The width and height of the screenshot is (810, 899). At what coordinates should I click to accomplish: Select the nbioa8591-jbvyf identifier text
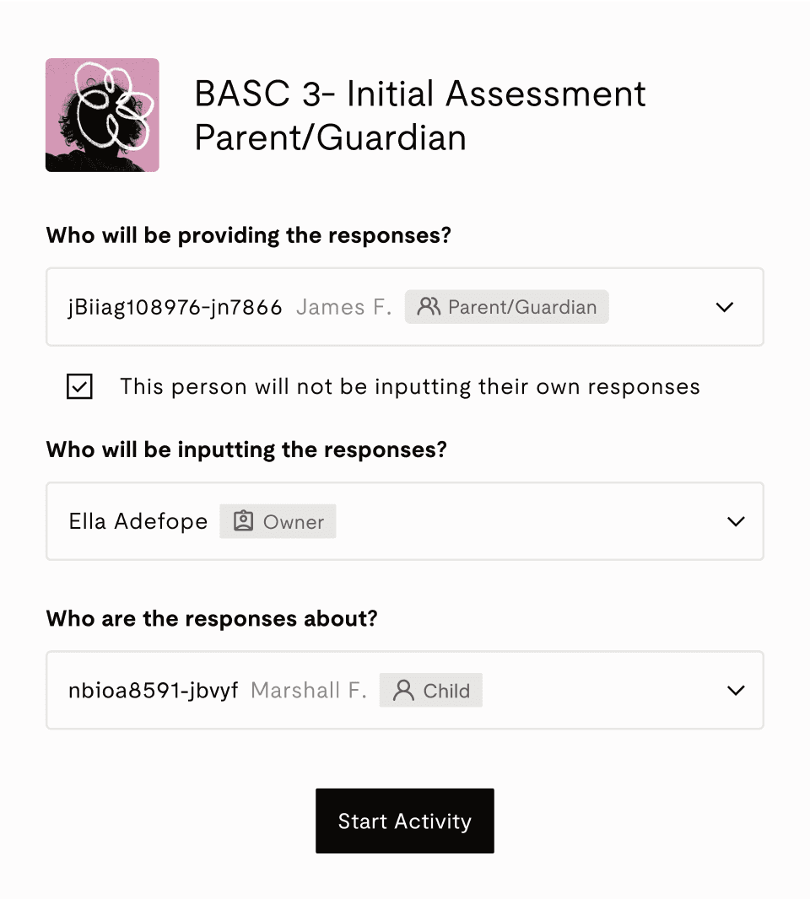154,691
